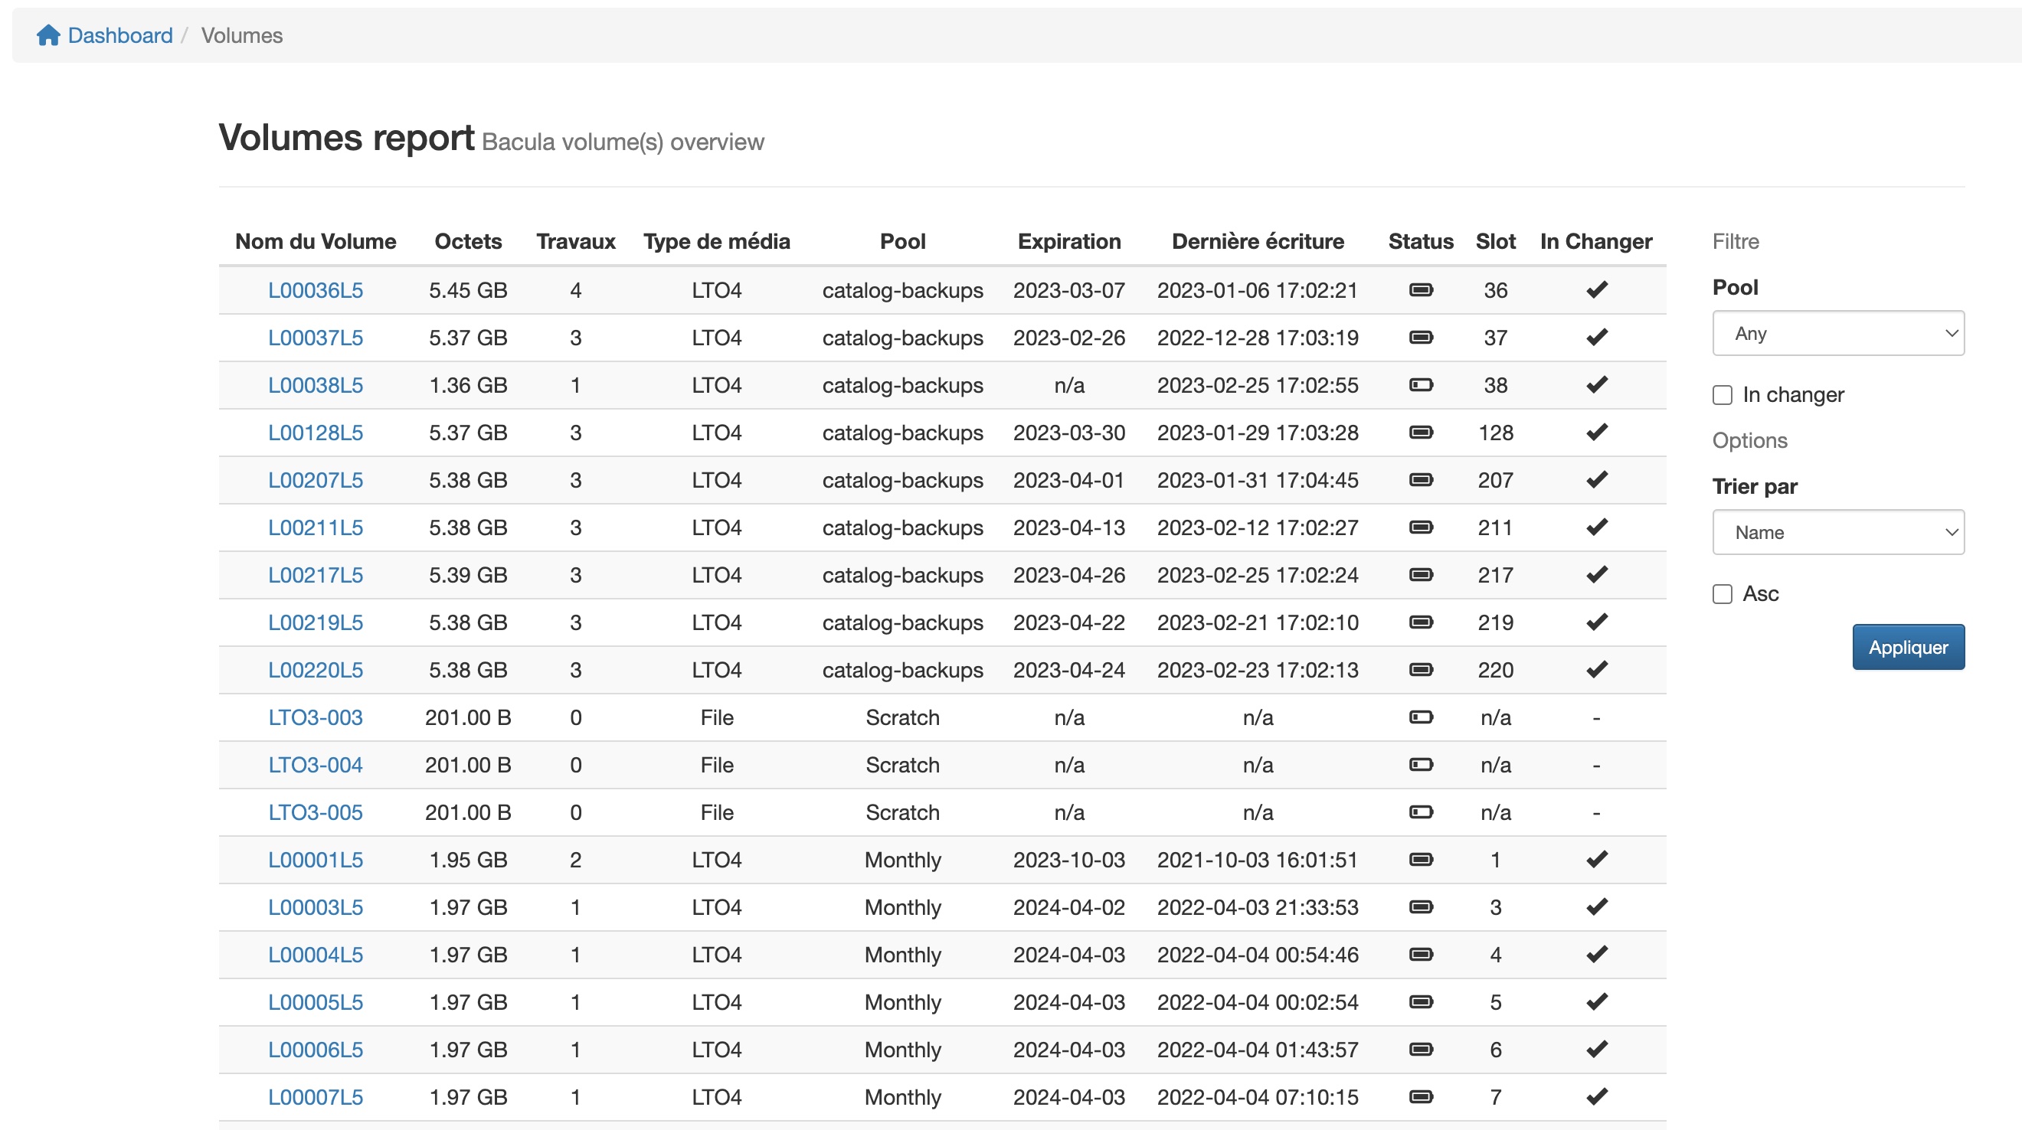The height and width of the screenshot is (1130, 2022).
Task: Open the L00005L5 volume link
Action: (x=315, y=1002)
